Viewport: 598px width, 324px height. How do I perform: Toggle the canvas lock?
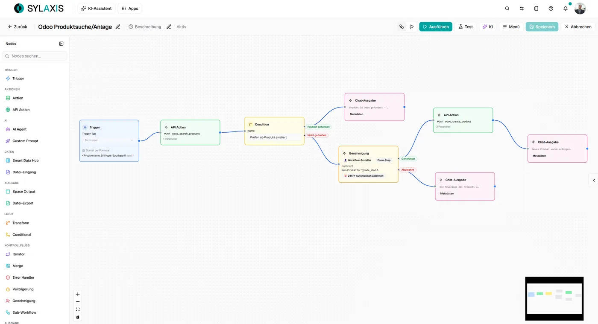point(78,317)
